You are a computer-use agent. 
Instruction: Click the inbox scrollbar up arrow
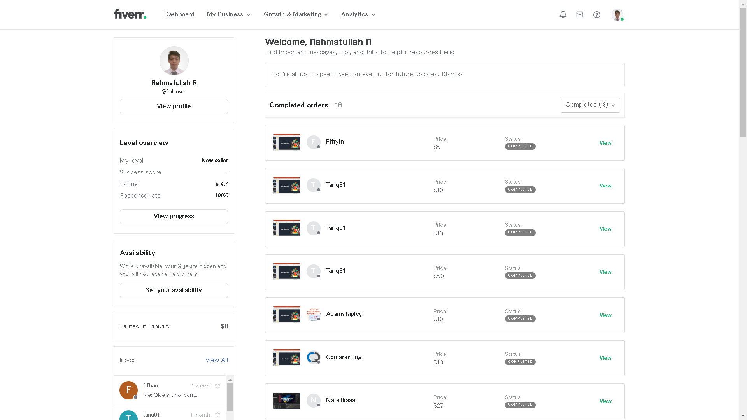[230, 380]
